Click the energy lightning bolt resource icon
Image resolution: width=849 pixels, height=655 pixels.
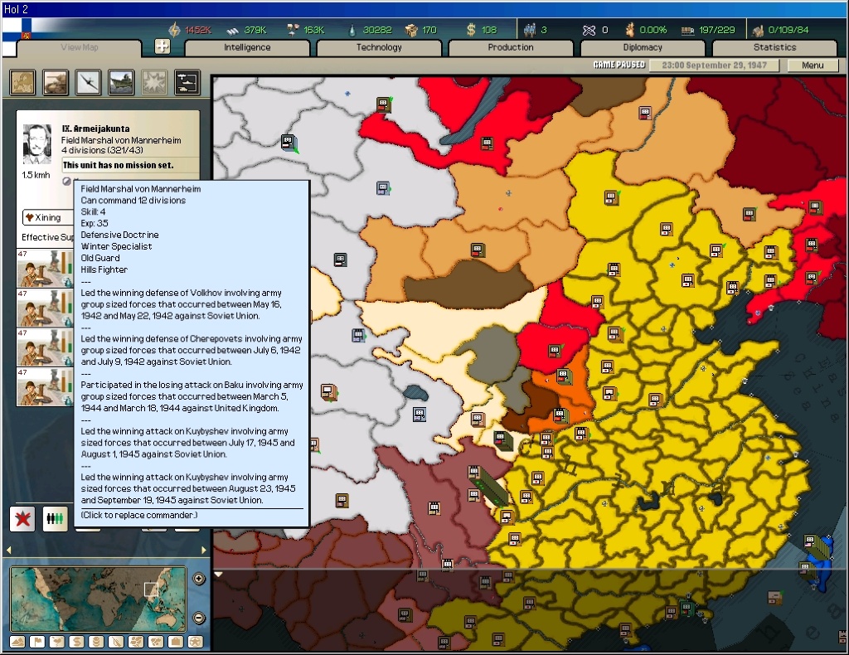coord(174,30)
